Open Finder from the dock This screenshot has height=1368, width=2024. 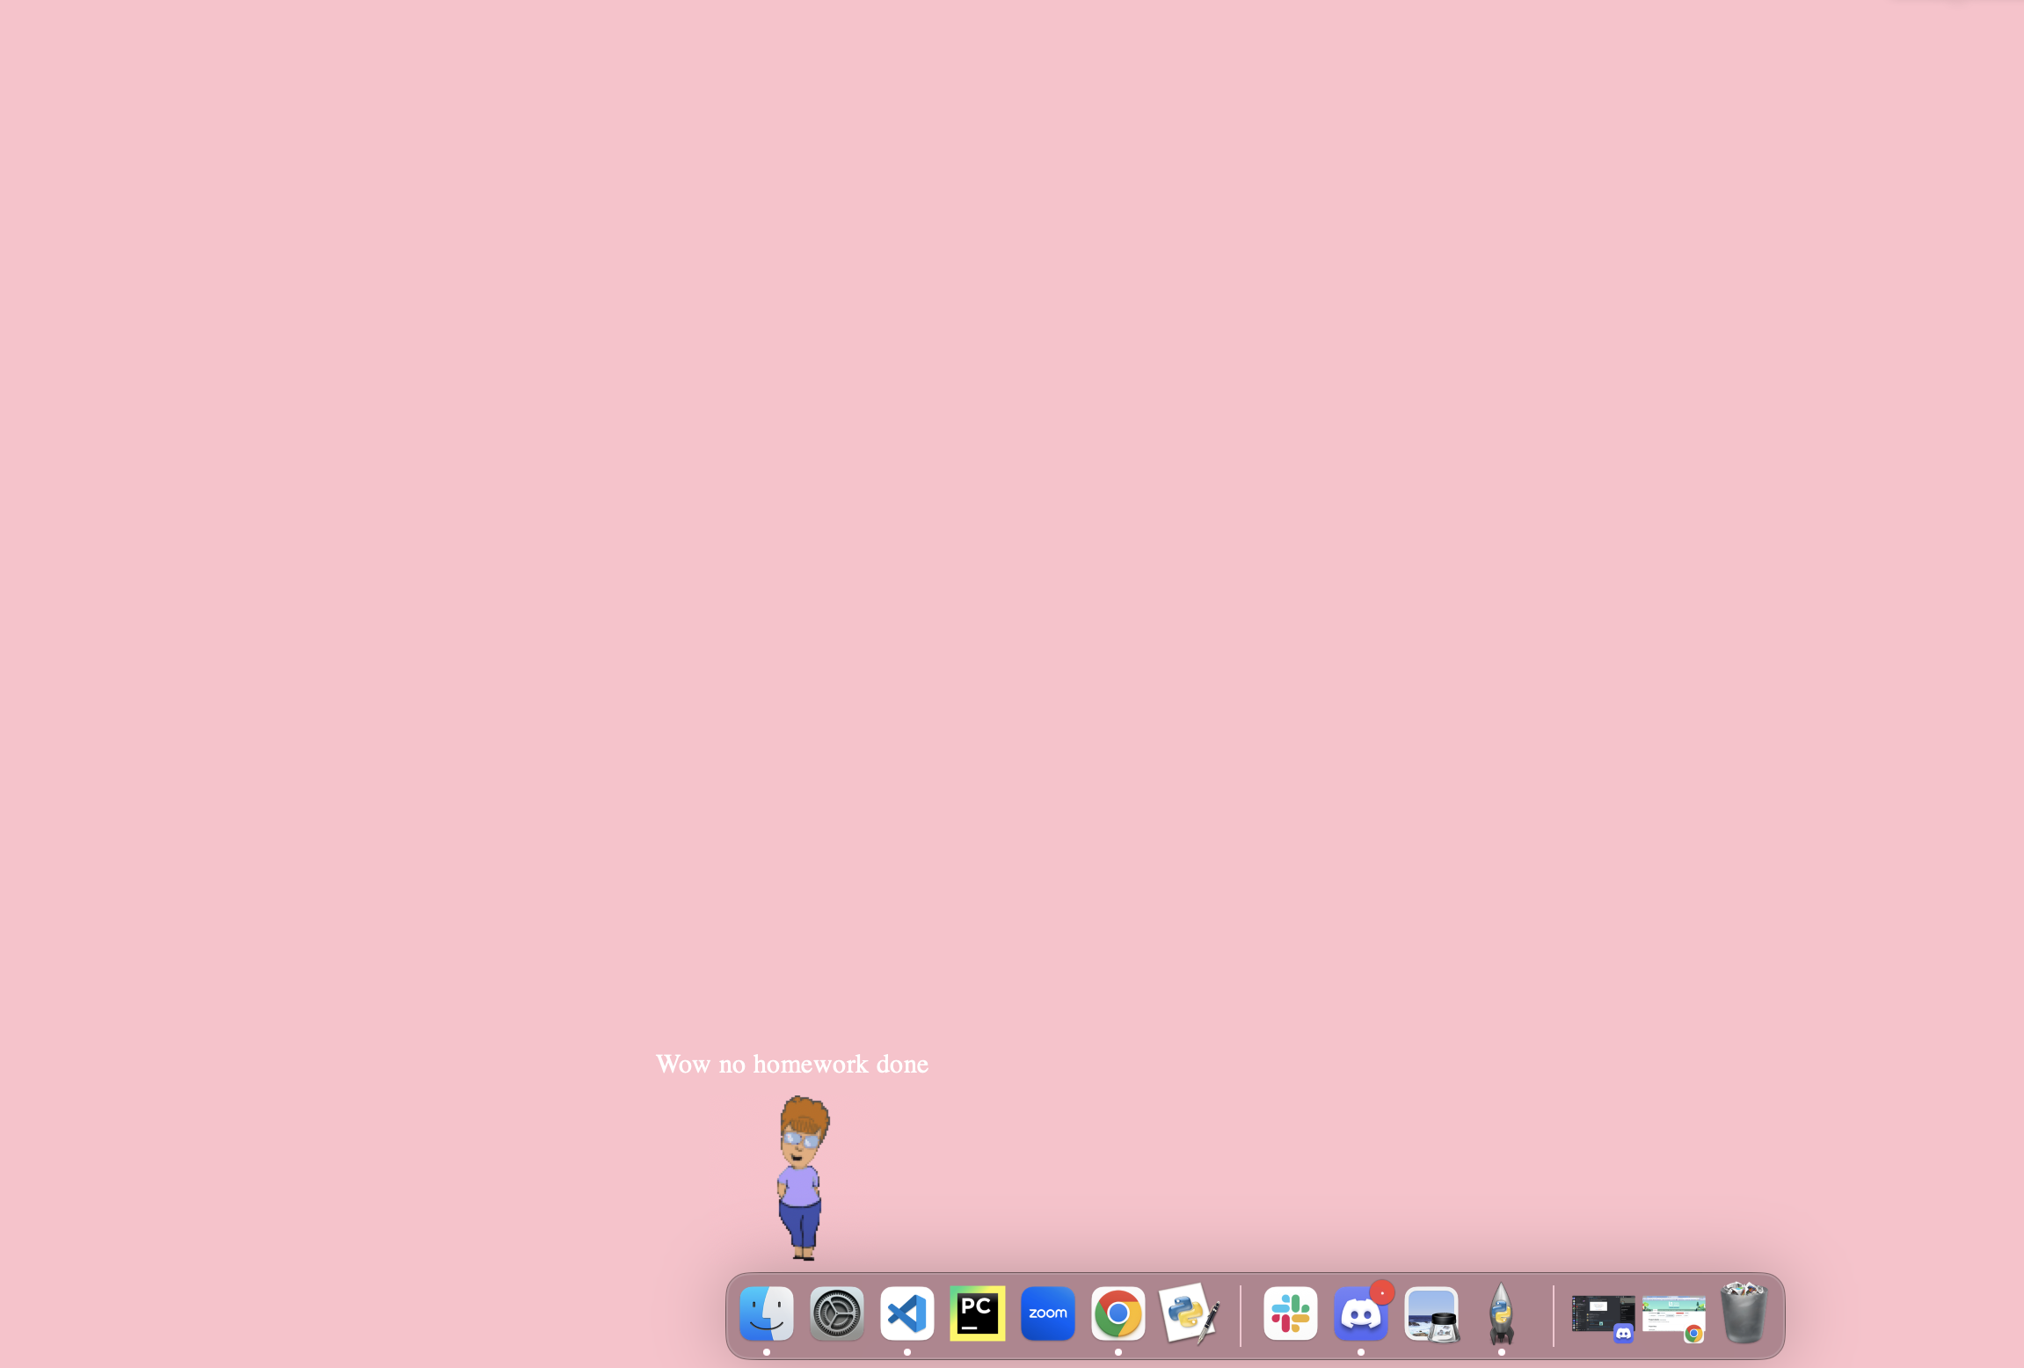point(766,1313)
